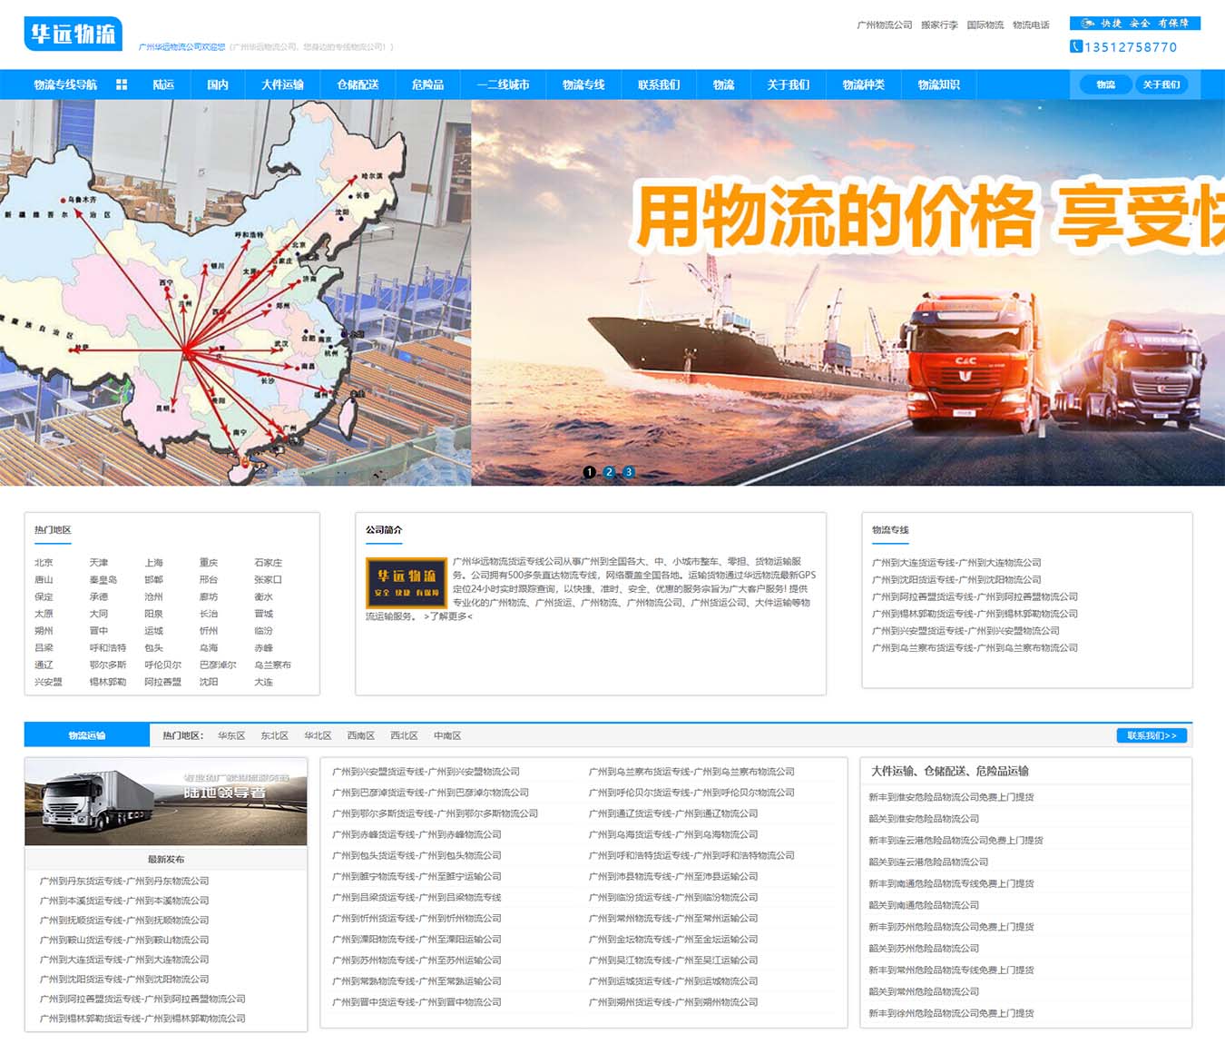
Task: Click the 物流电话 header link
Action: (x=1032, y=25)
